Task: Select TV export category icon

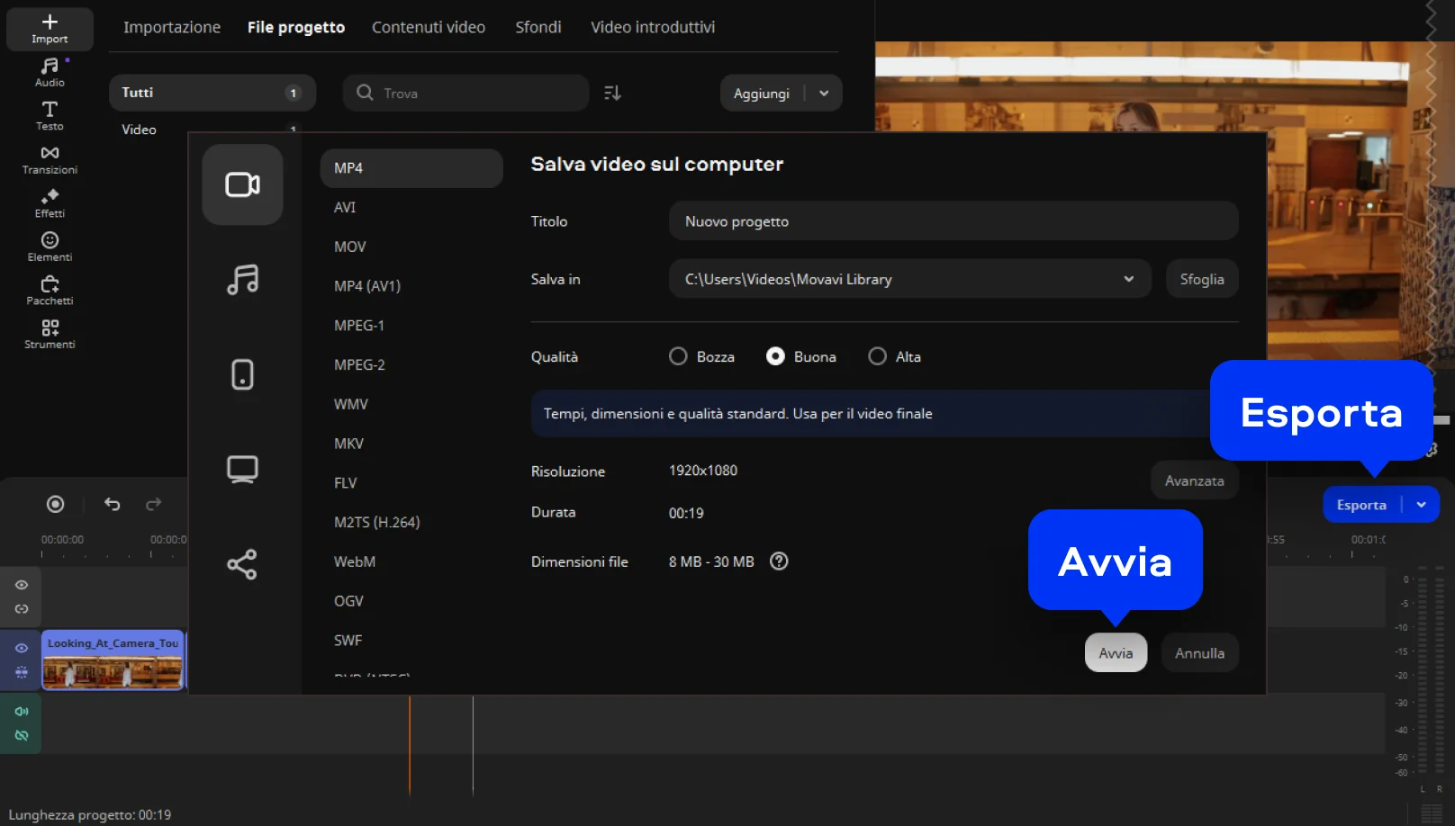Action: click(242, 469)
